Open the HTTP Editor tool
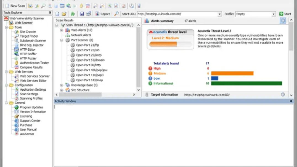Viewport: 297px width, 167px height. [x=28, y=49]
